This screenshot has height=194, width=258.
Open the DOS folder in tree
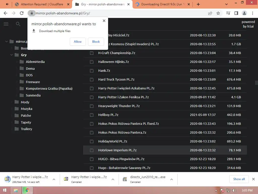(x=29, y=75)
